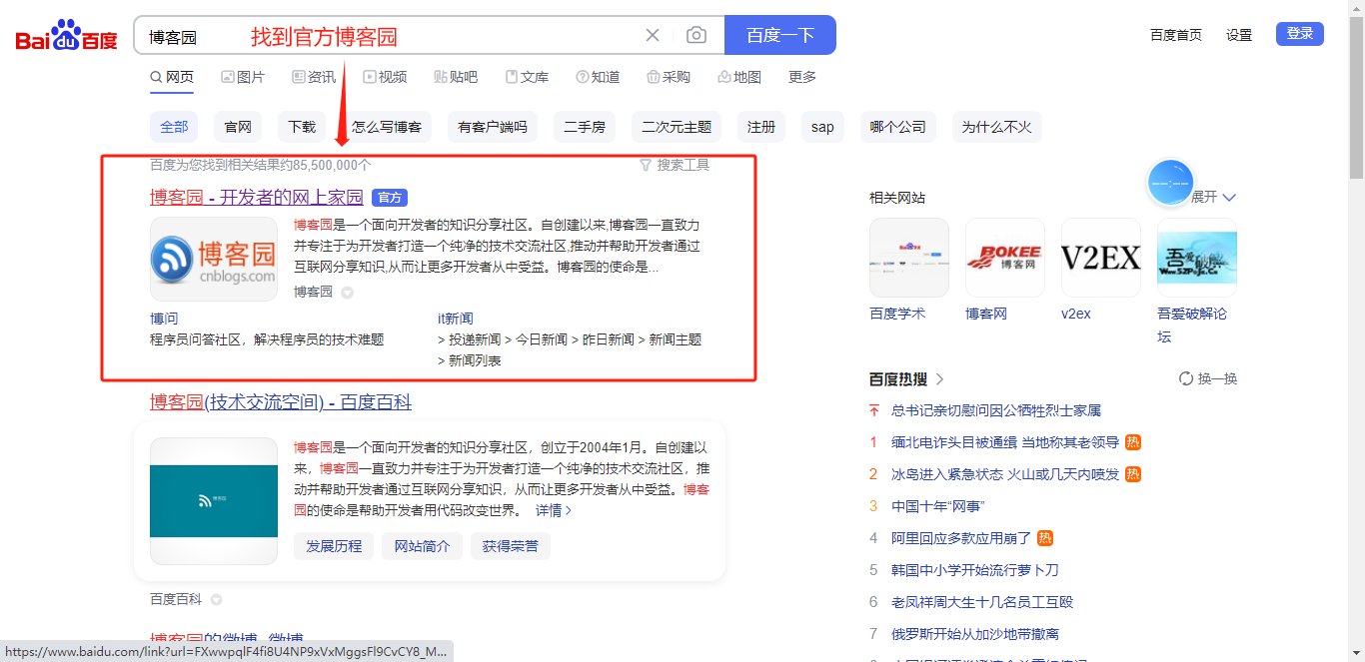Switch to the 文库 tab
1365x662 pixels.
(527, 77)
